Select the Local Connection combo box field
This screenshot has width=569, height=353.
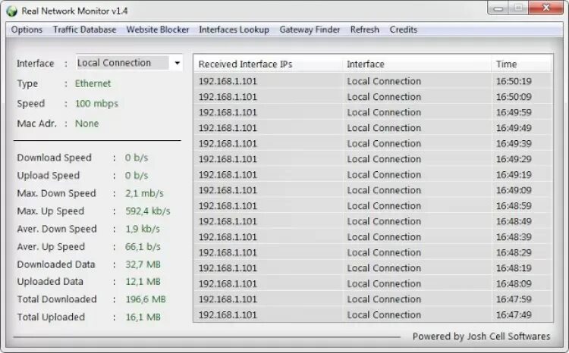(x=129, y=63)
